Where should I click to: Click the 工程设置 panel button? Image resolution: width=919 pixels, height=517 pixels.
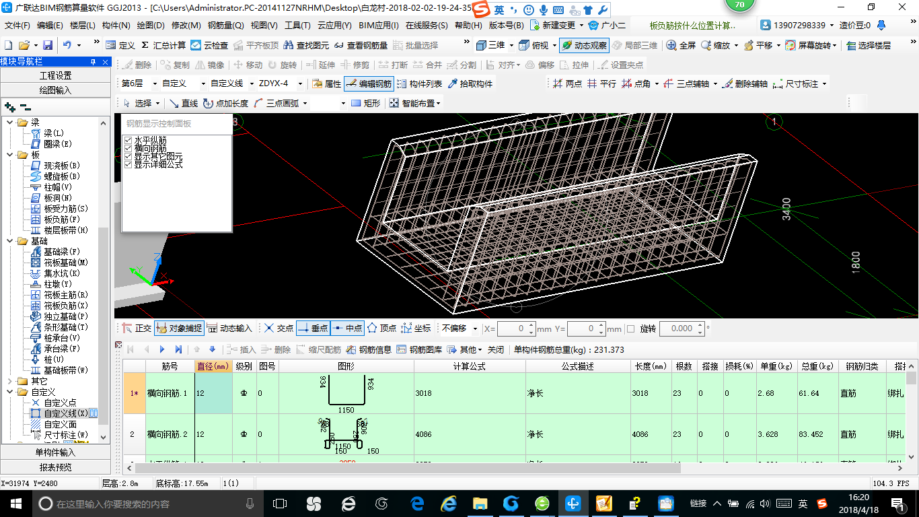tap(55, 75)
